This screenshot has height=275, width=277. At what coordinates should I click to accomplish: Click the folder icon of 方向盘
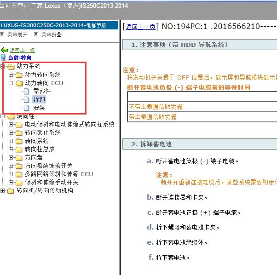19,158
